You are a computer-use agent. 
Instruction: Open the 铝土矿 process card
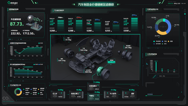click(x=58, y=95)
